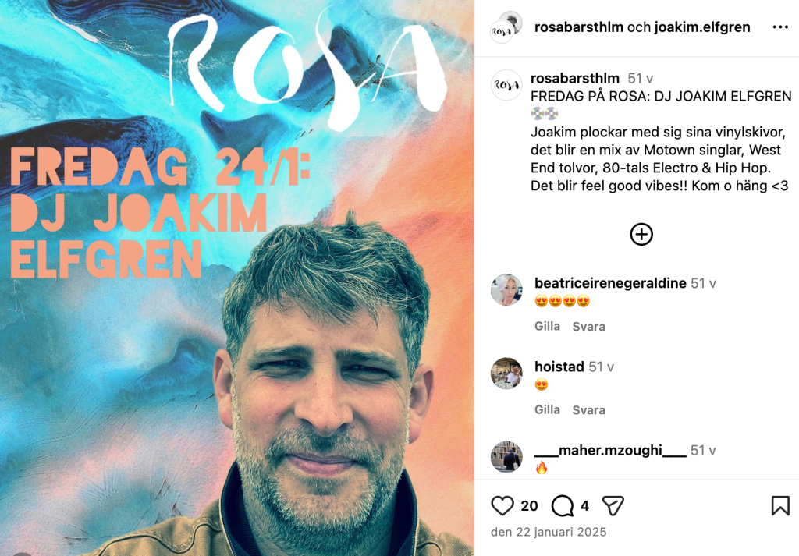Share post with paper plane icon

click(613, 505)
